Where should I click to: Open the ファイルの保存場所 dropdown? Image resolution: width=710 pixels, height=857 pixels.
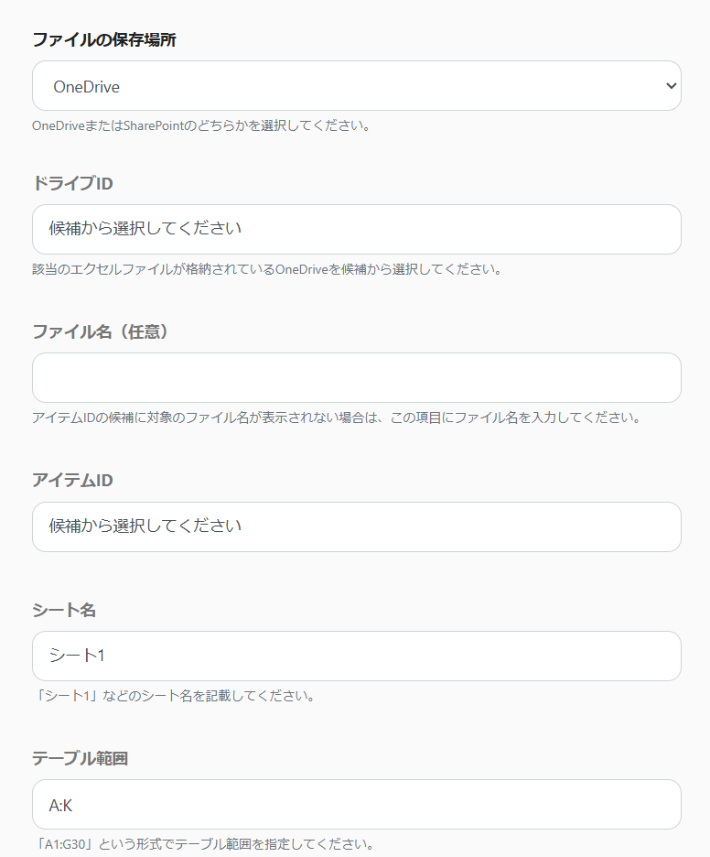tap(356, 86)
